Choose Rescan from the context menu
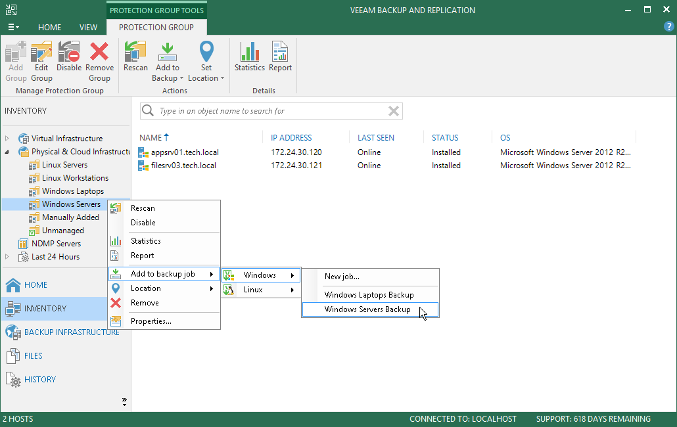The height and width of the screenshot is (427, 677). [x=164, y=208]
